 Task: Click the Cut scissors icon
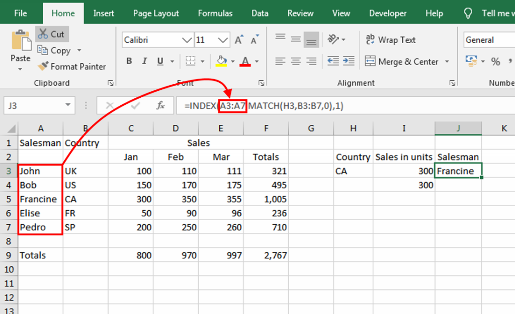(43, 34)
